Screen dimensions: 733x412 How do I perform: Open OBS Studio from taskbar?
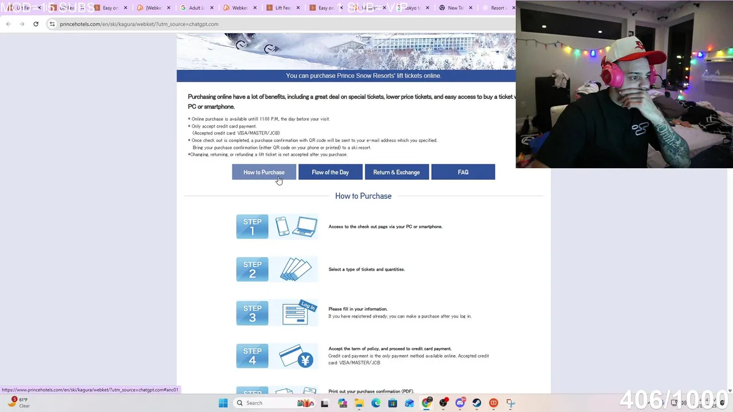click(x=443, y=403)
